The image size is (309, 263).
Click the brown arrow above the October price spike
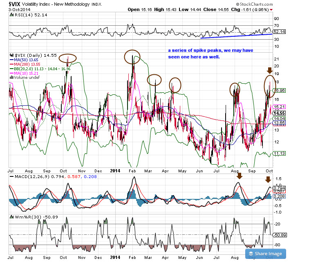click(269, 71)
